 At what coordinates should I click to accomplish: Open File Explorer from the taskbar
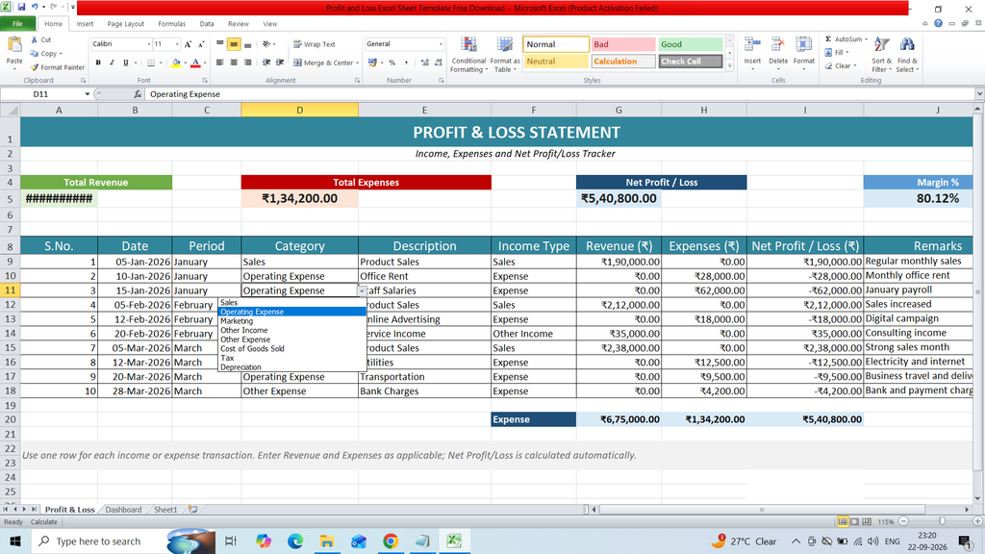click(327, 541)
